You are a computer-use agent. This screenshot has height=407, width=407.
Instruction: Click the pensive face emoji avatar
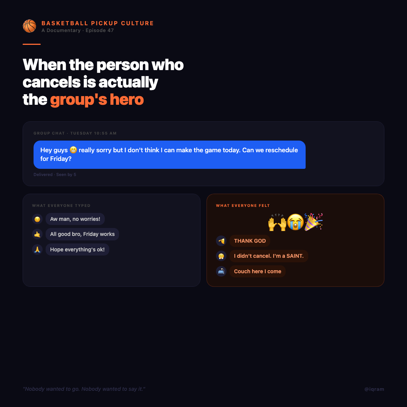pos(37,219)
